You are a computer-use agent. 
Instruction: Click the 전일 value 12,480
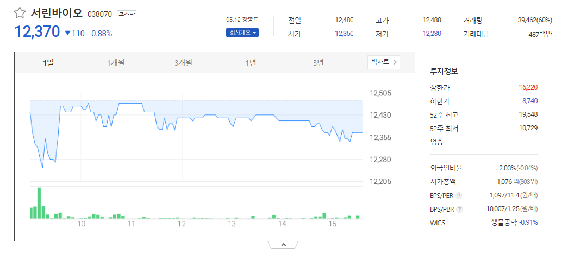(x=344, y=20)
